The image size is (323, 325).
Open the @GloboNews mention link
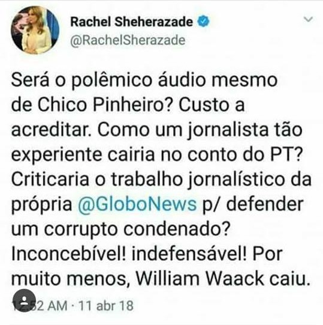pos(137,204)
